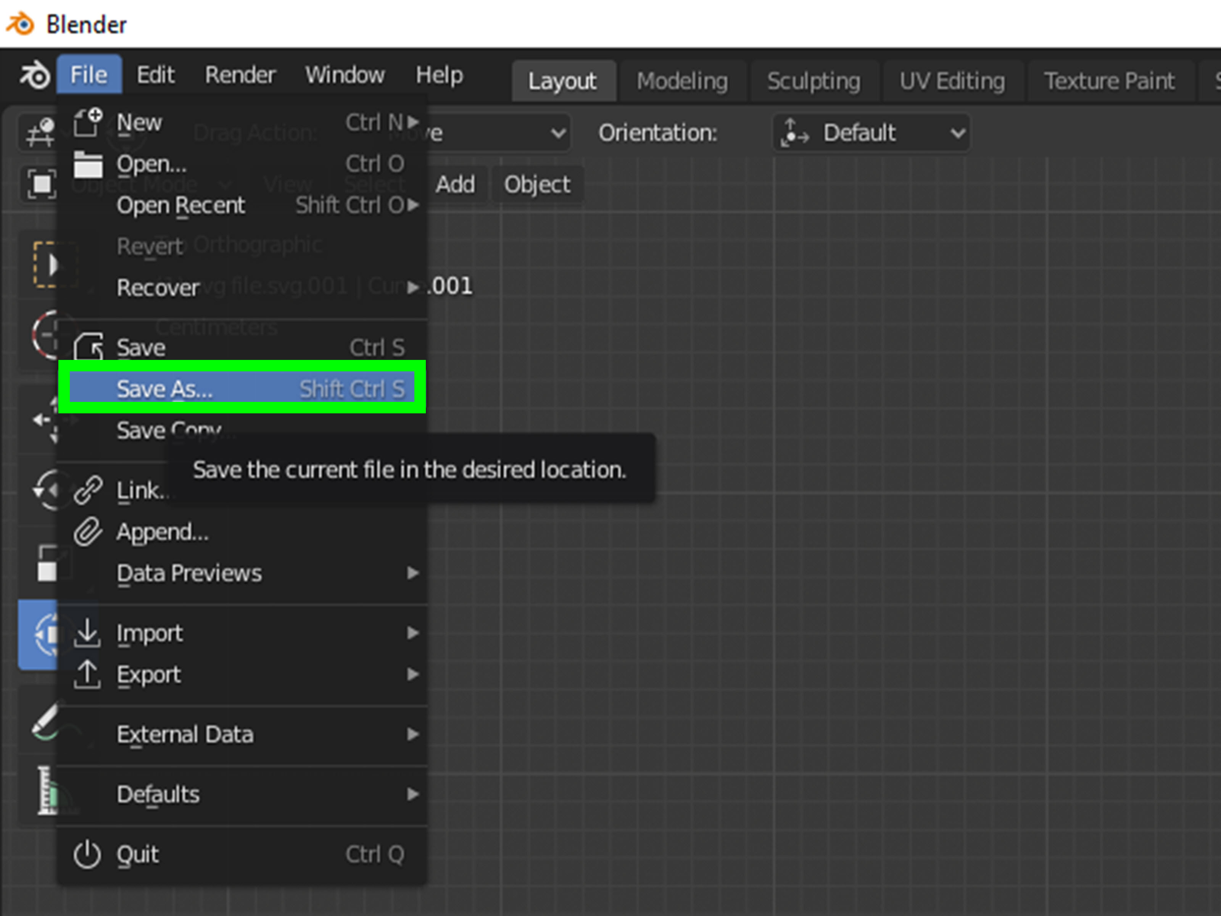Open the Help menu
Screen dimensions: 1221x916
pos(440,74)
